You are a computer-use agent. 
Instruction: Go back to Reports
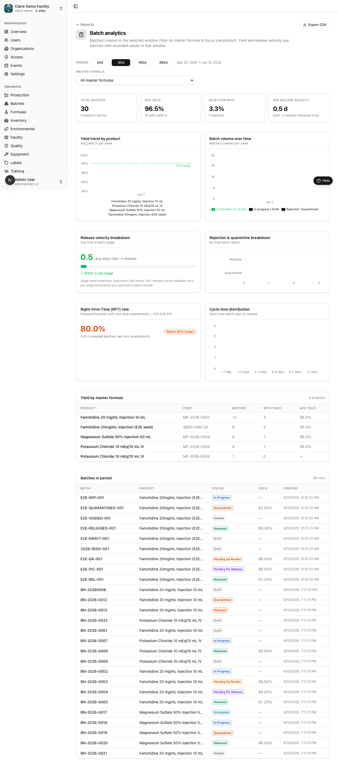coord(85,25)
